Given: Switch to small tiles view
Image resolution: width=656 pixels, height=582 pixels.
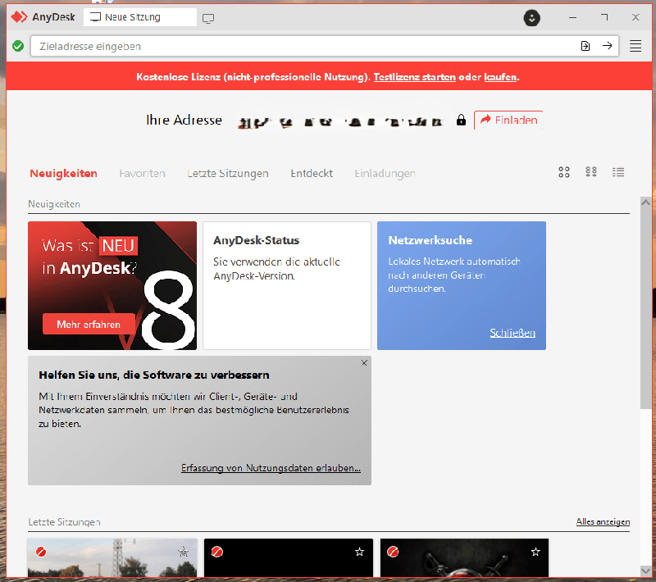Looking at the screenshot, I should [591, 172].
